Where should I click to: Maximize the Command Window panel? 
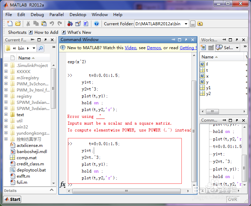tap(179, 40)
